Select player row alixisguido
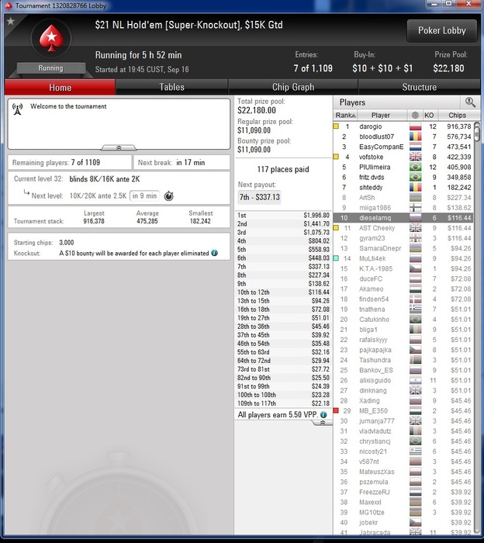 click(403, 380)
